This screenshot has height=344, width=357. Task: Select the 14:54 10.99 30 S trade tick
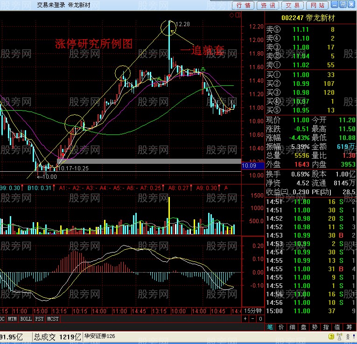(x=311, y=252)
